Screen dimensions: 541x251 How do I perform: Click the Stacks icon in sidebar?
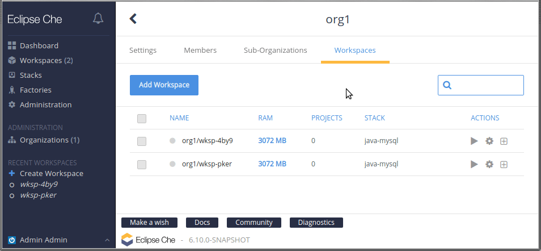[12, 75]
